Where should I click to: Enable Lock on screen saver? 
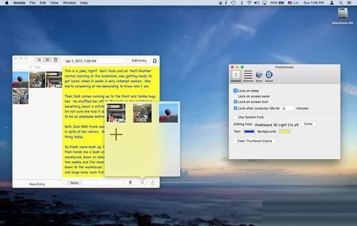coord(236,96)
